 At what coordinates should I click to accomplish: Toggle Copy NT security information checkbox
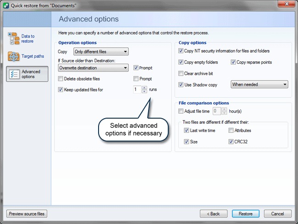click(181, 51)
